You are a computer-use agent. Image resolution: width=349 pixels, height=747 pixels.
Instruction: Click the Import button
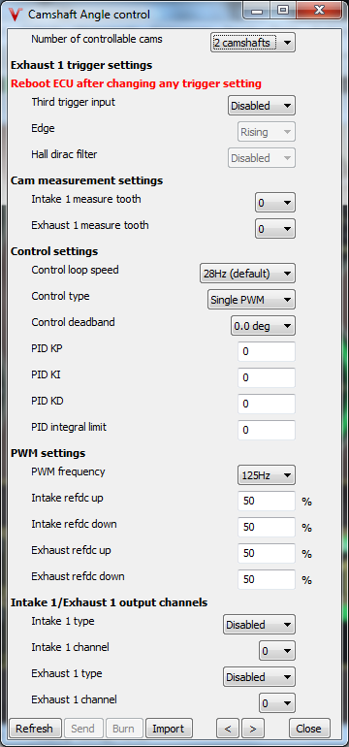[169, 729]
